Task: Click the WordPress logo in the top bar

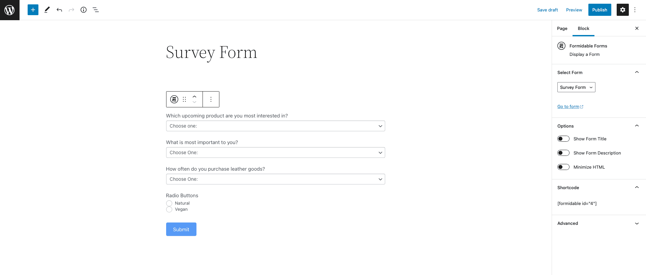Action: [9, 10]
